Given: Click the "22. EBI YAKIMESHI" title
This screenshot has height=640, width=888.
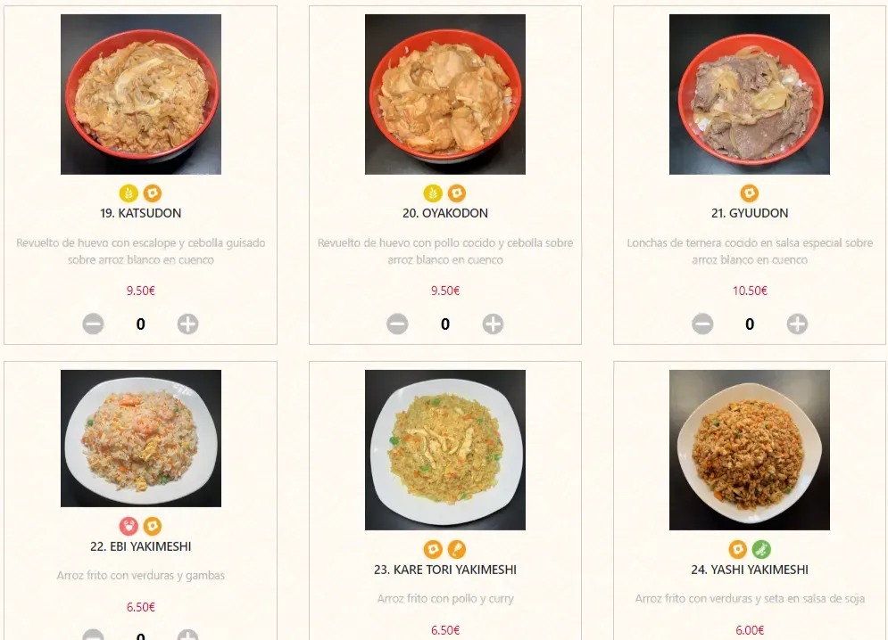Looking at the screenshot, I should pyautogui.click(x=141, y=546).
